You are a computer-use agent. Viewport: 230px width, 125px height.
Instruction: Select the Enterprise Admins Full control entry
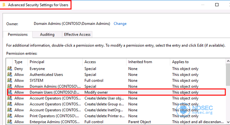[x=116, y=122]
